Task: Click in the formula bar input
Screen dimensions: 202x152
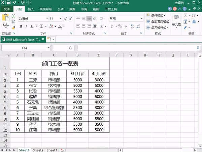Action: [x=137, y=48]
